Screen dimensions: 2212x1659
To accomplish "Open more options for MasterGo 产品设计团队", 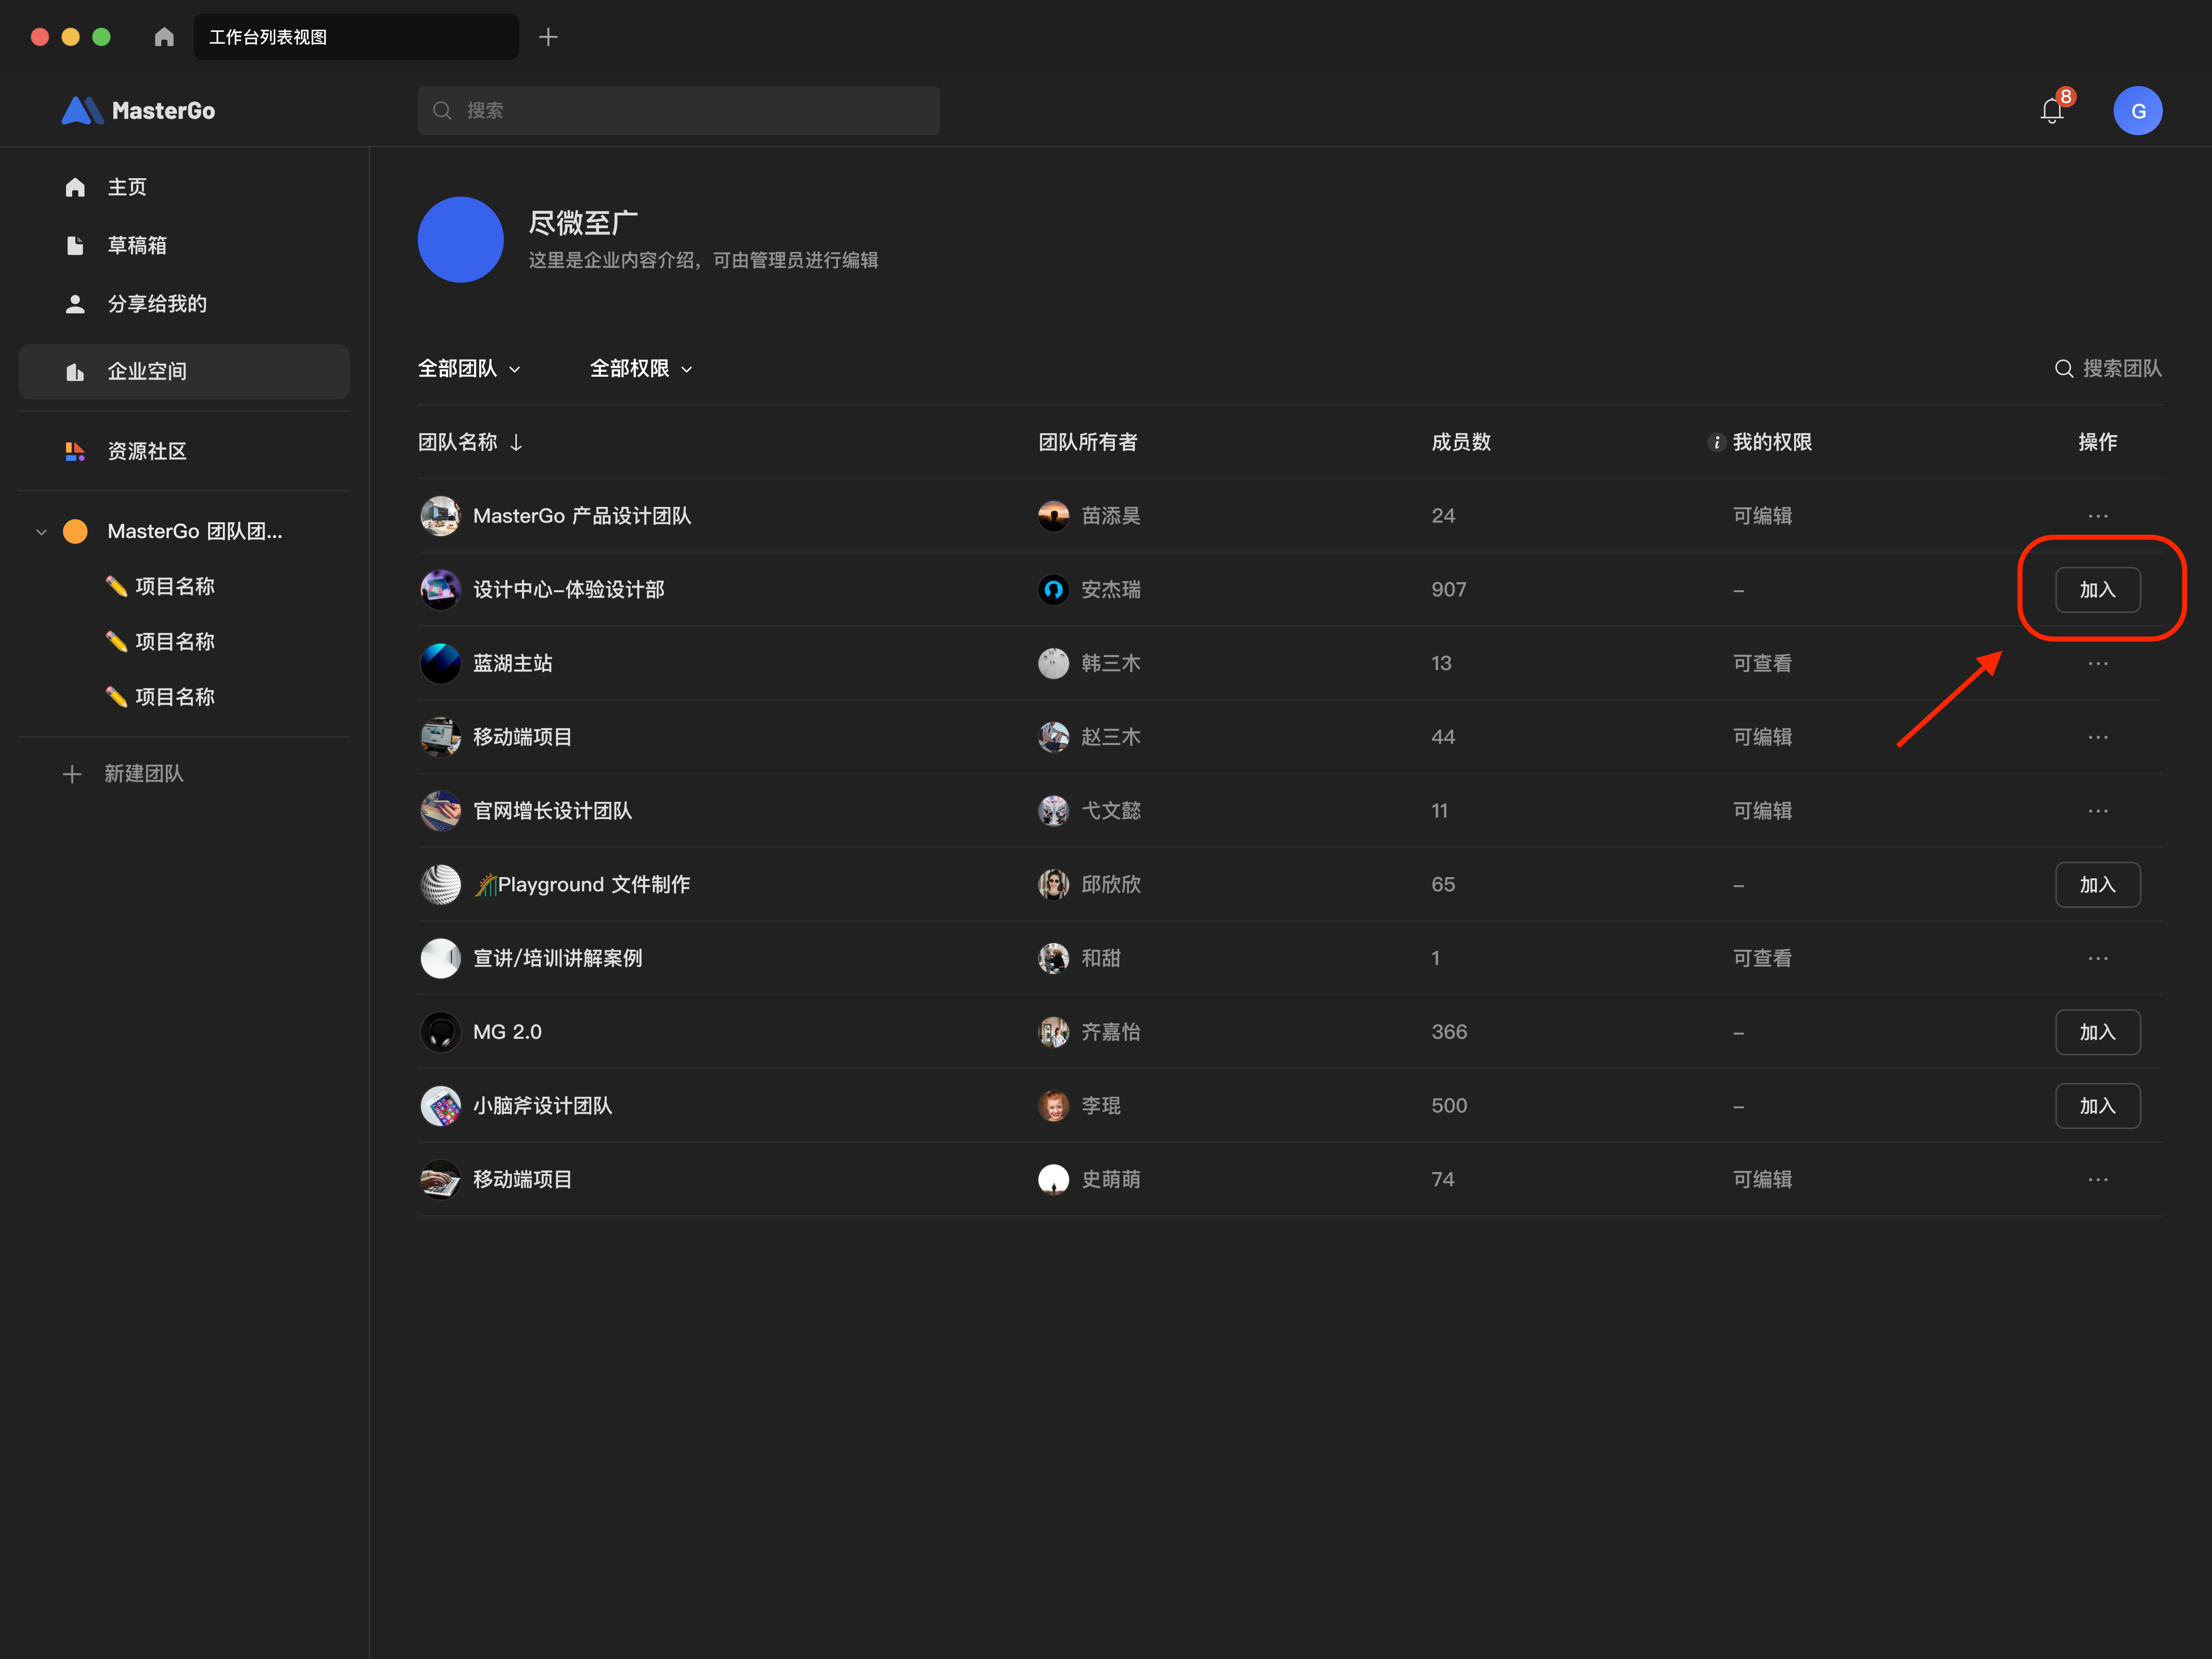I will point(2098,516).
